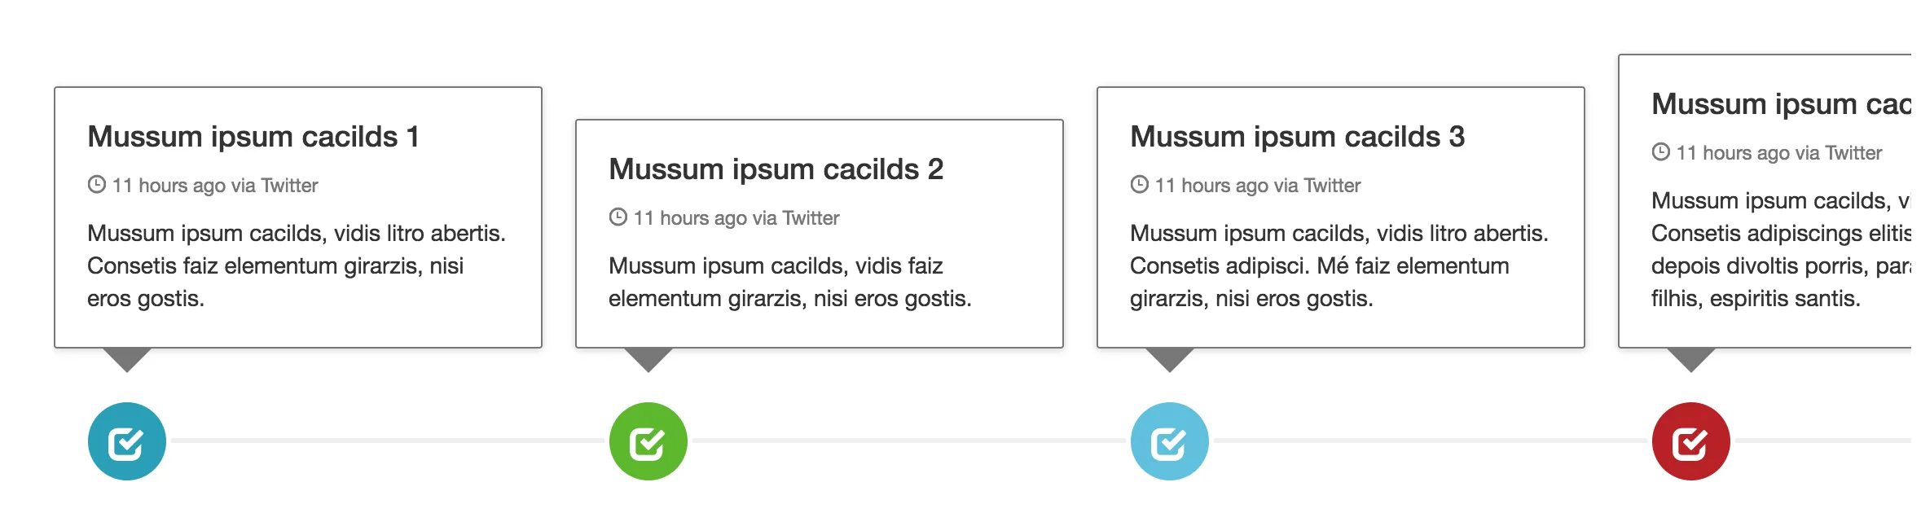Open heading Mussum ipsum cacilds 3

click(1297, 137)
